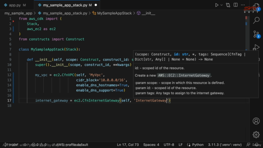Click Construct import on line 5
The height and width of the screenshot is (148, 263).
(75, 39)
